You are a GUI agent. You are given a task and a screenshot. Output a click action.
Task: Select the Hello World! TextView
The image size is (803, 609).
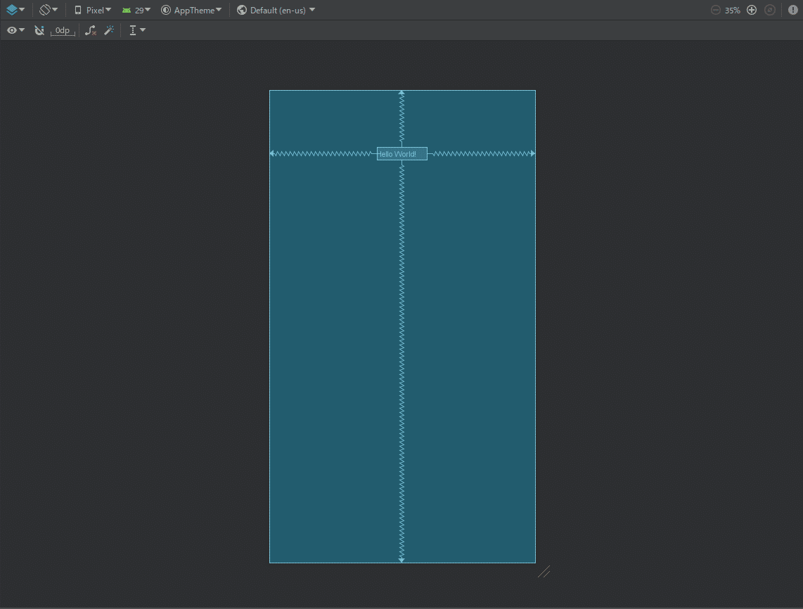coord(402,154)
